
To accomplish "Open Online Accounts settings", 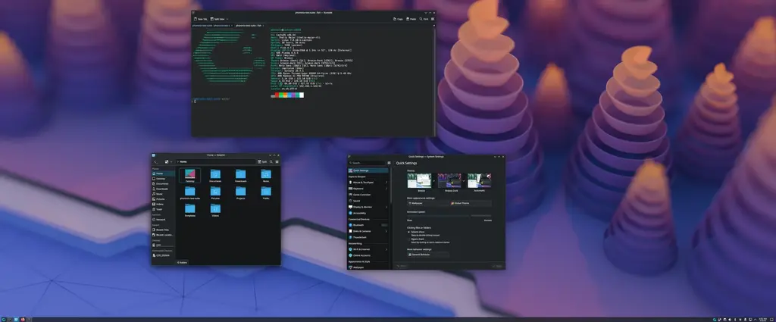I will coord(368,255).
